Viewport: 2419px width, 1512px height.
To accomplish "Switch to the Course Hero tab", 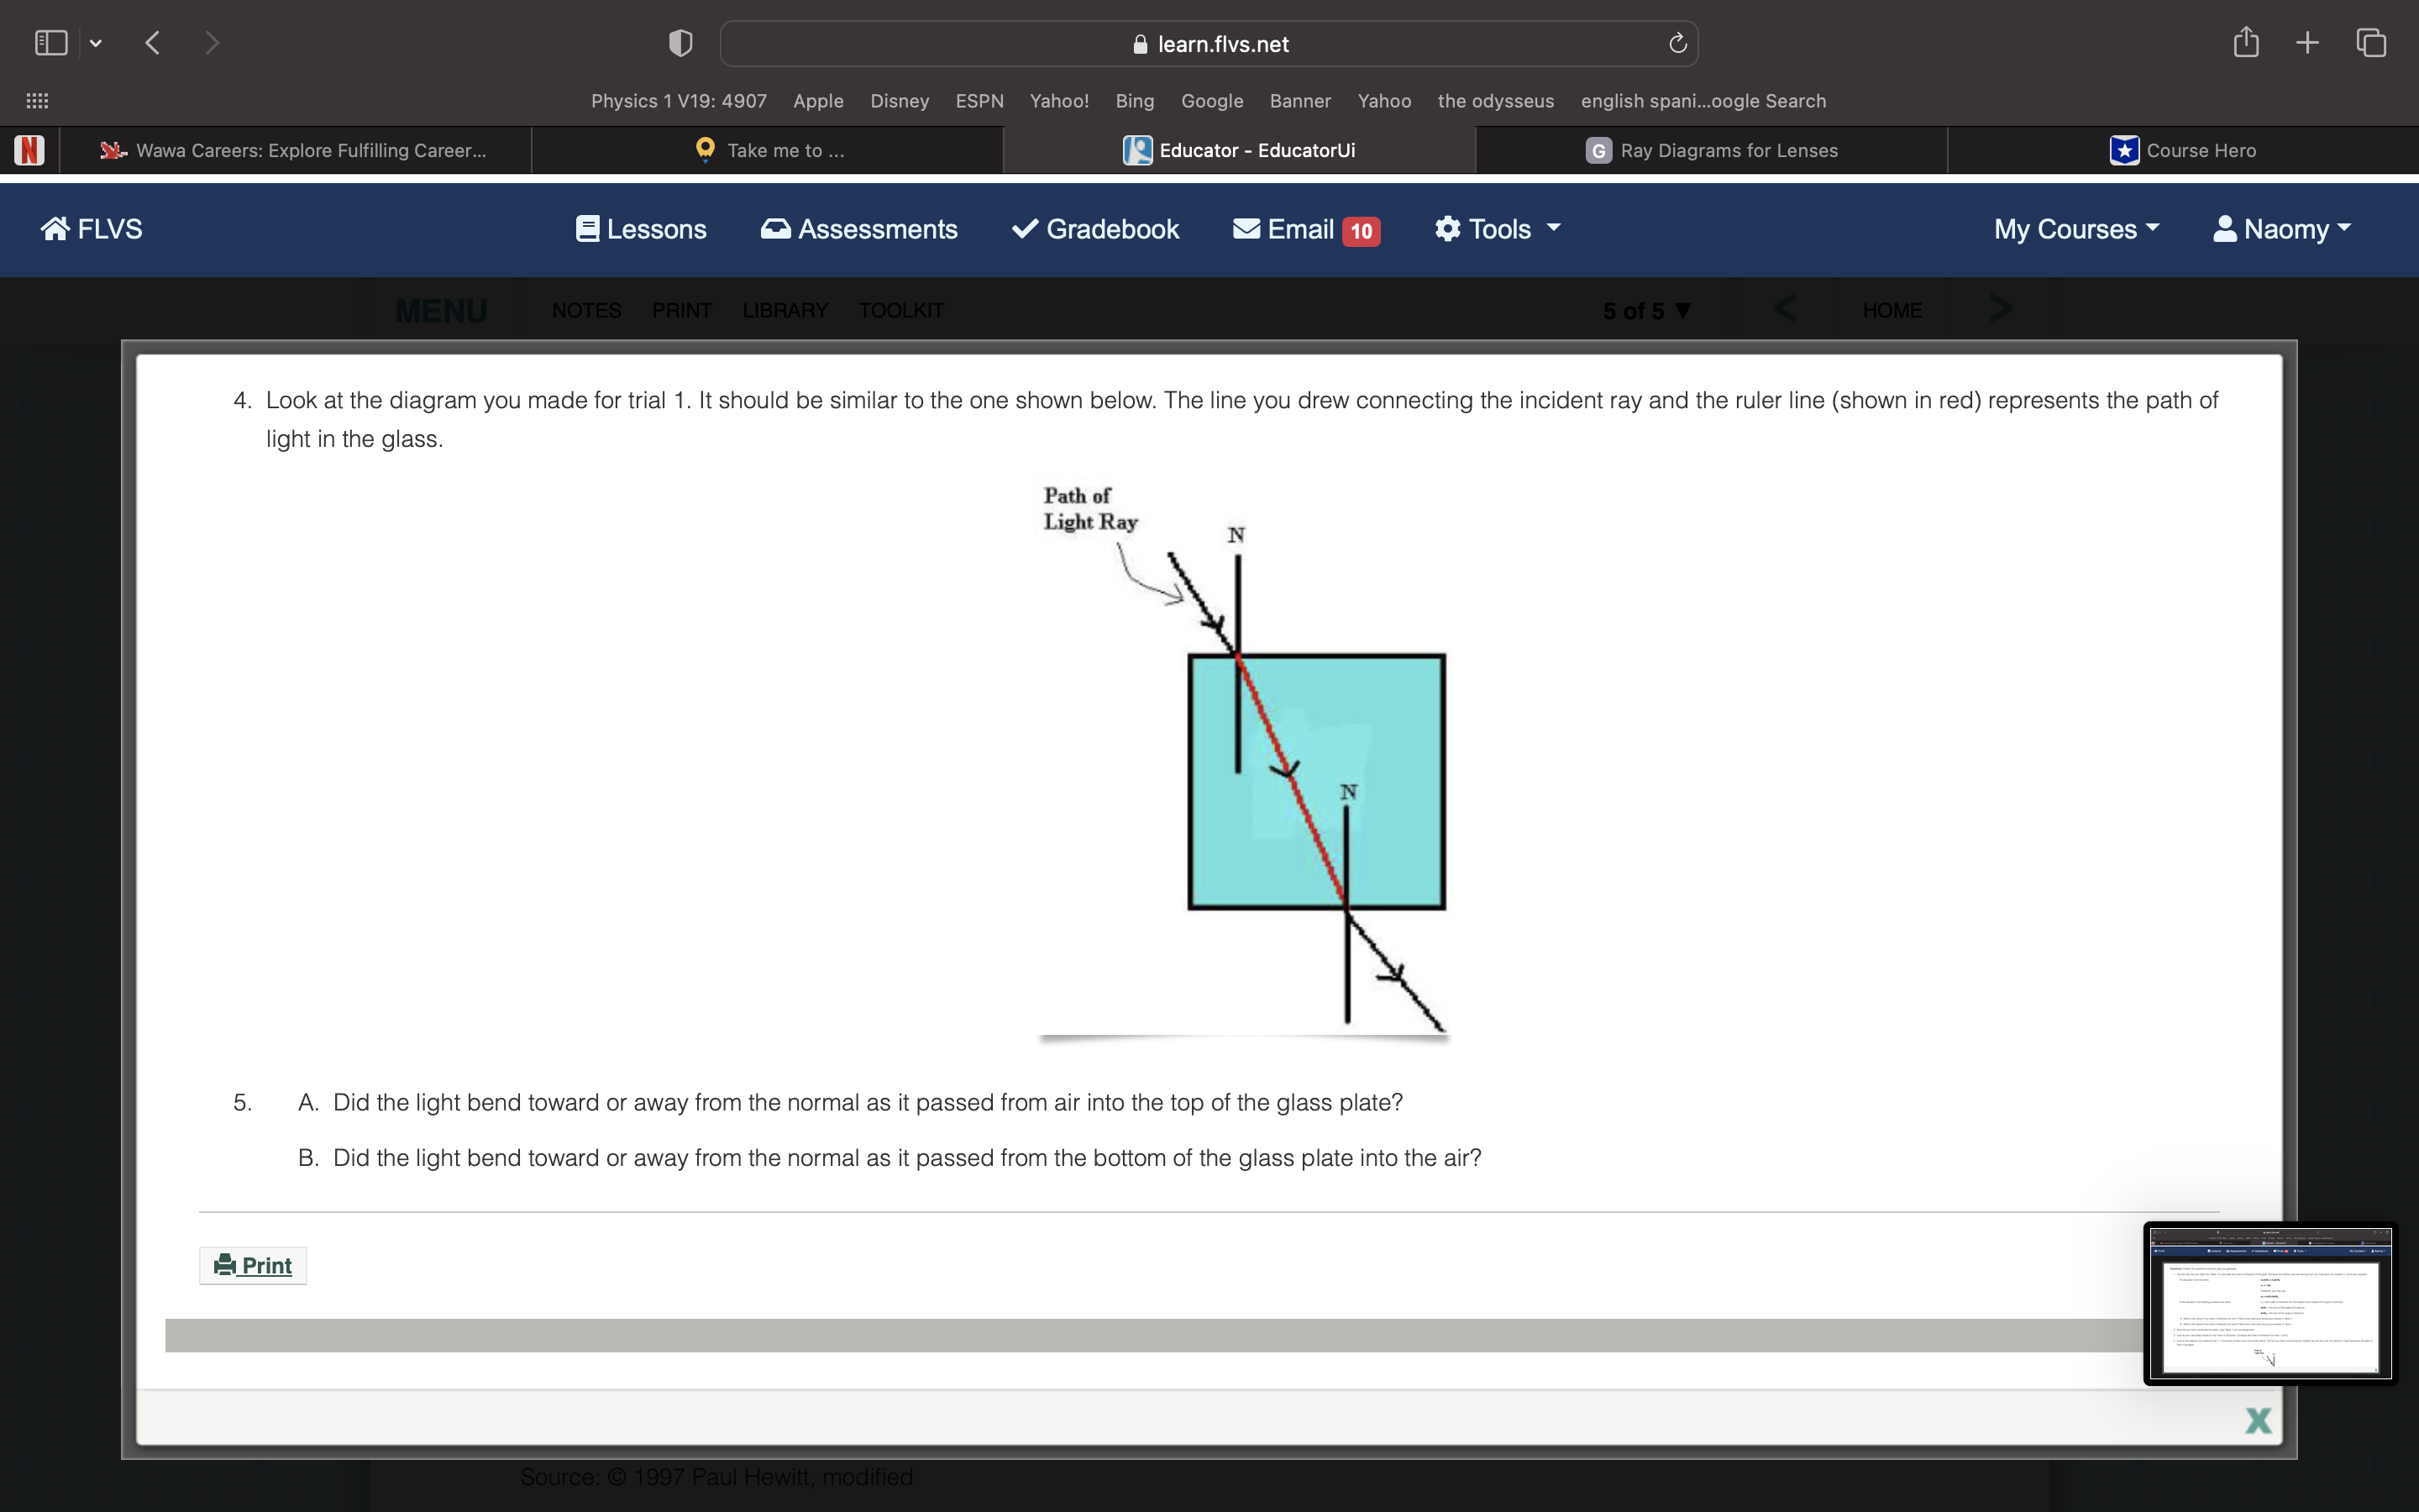I will pyautogui.click(x=2183, y=150).
